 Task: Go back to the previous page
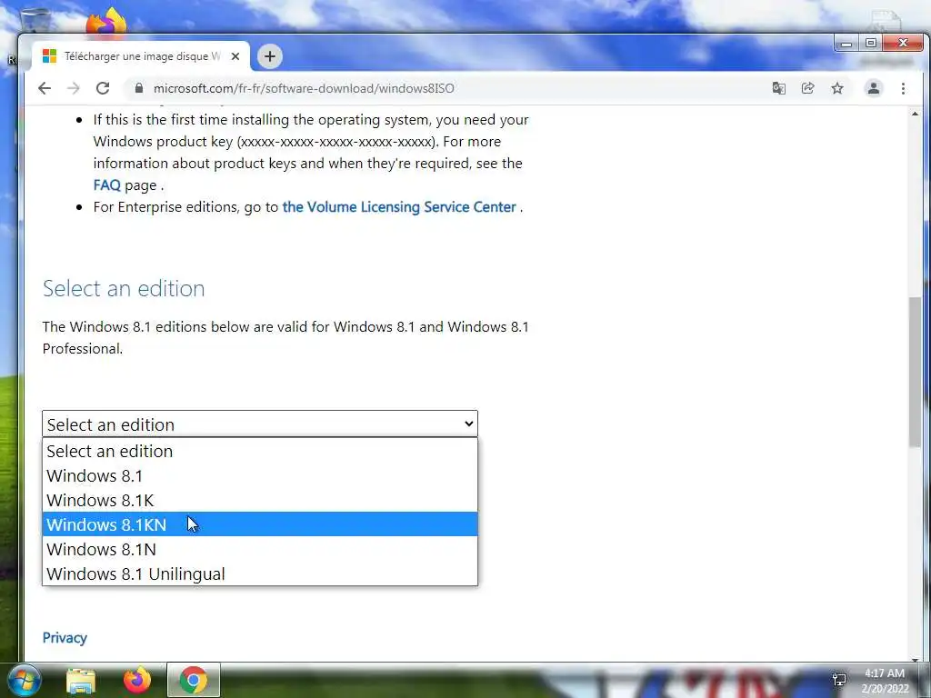(45, 88)
